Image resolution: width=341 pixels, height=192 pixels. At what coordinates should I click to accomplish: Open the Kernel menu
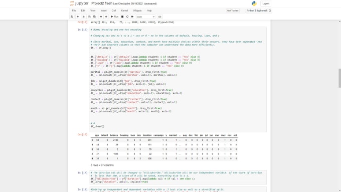click(124, 11)
